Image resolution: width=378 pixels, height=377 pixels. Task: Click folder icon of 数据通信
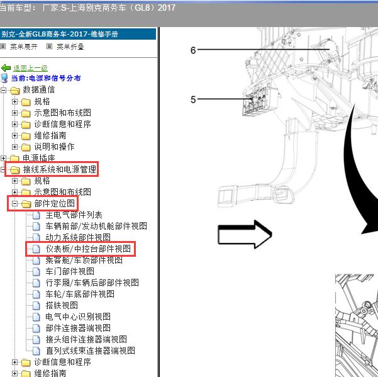click(x=14, y=91)
